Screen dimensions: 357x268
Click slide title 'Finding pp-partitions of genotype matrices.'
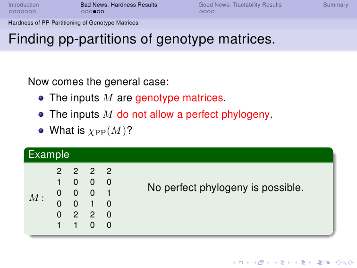coord(142,39)
